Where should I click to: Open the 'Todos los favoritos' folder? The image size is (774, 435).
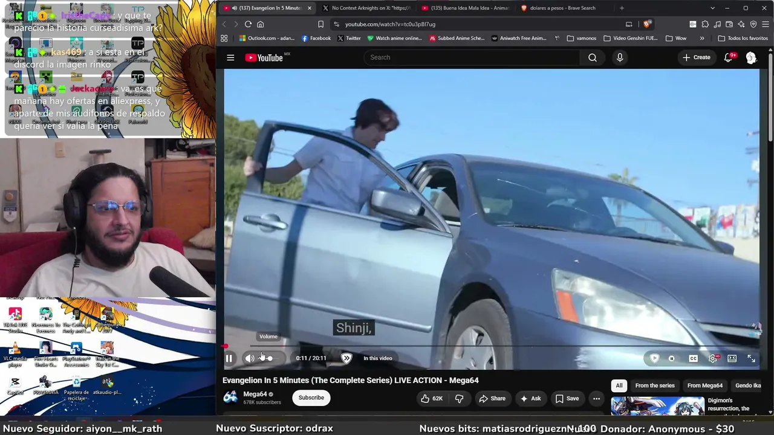pos(743,38)
